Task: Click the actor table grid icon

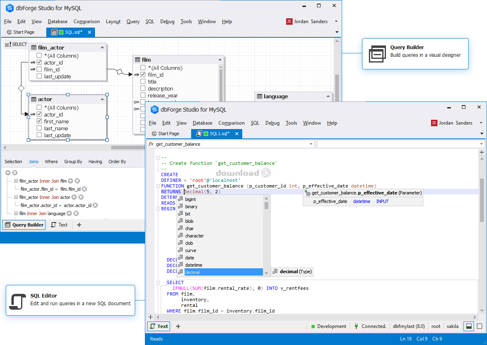Action: [34, 99]
